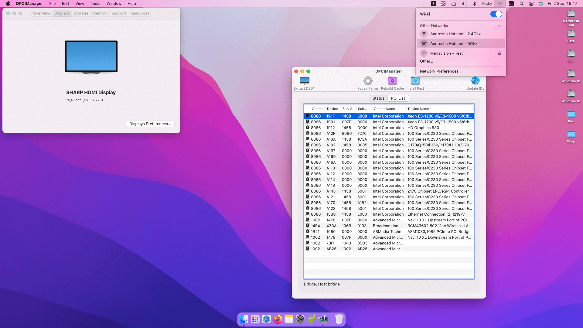Toggle Wi-Fi off
The width and height of the screenshot is (583, 328).
496,14
